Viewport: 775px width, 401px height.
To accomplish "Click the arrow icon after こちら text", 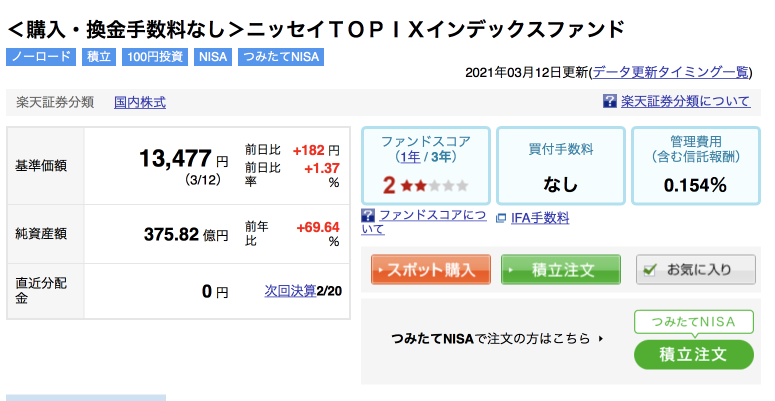I will [x=601, y=338].
